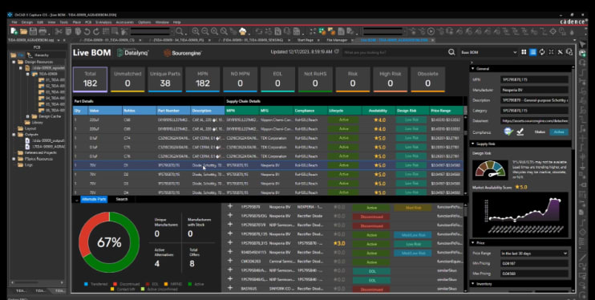Open the Base BOM dropdown

tap(488, 52)
